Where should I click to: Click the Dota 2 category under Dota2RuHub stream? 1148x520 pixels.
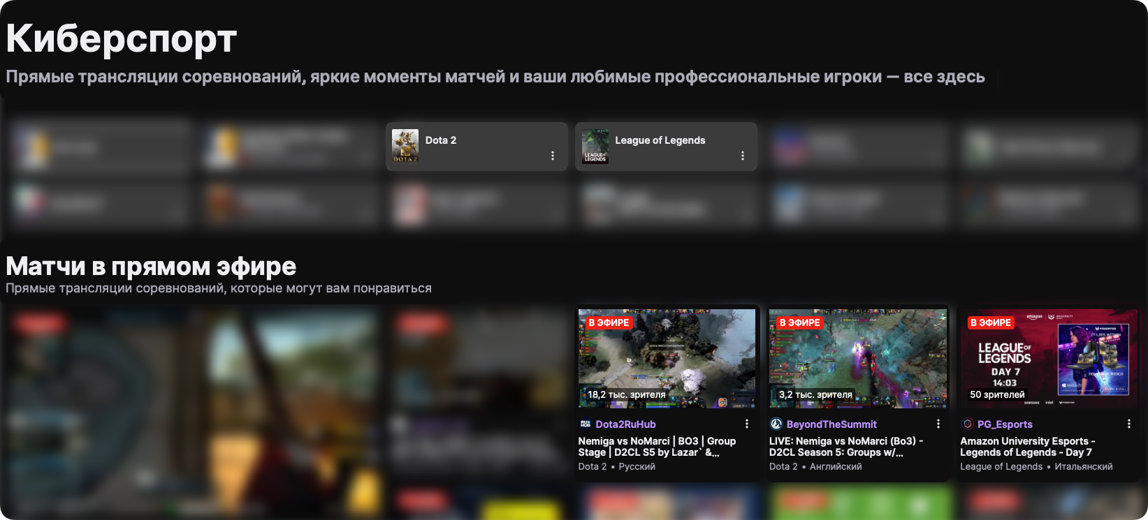point(593,466)
